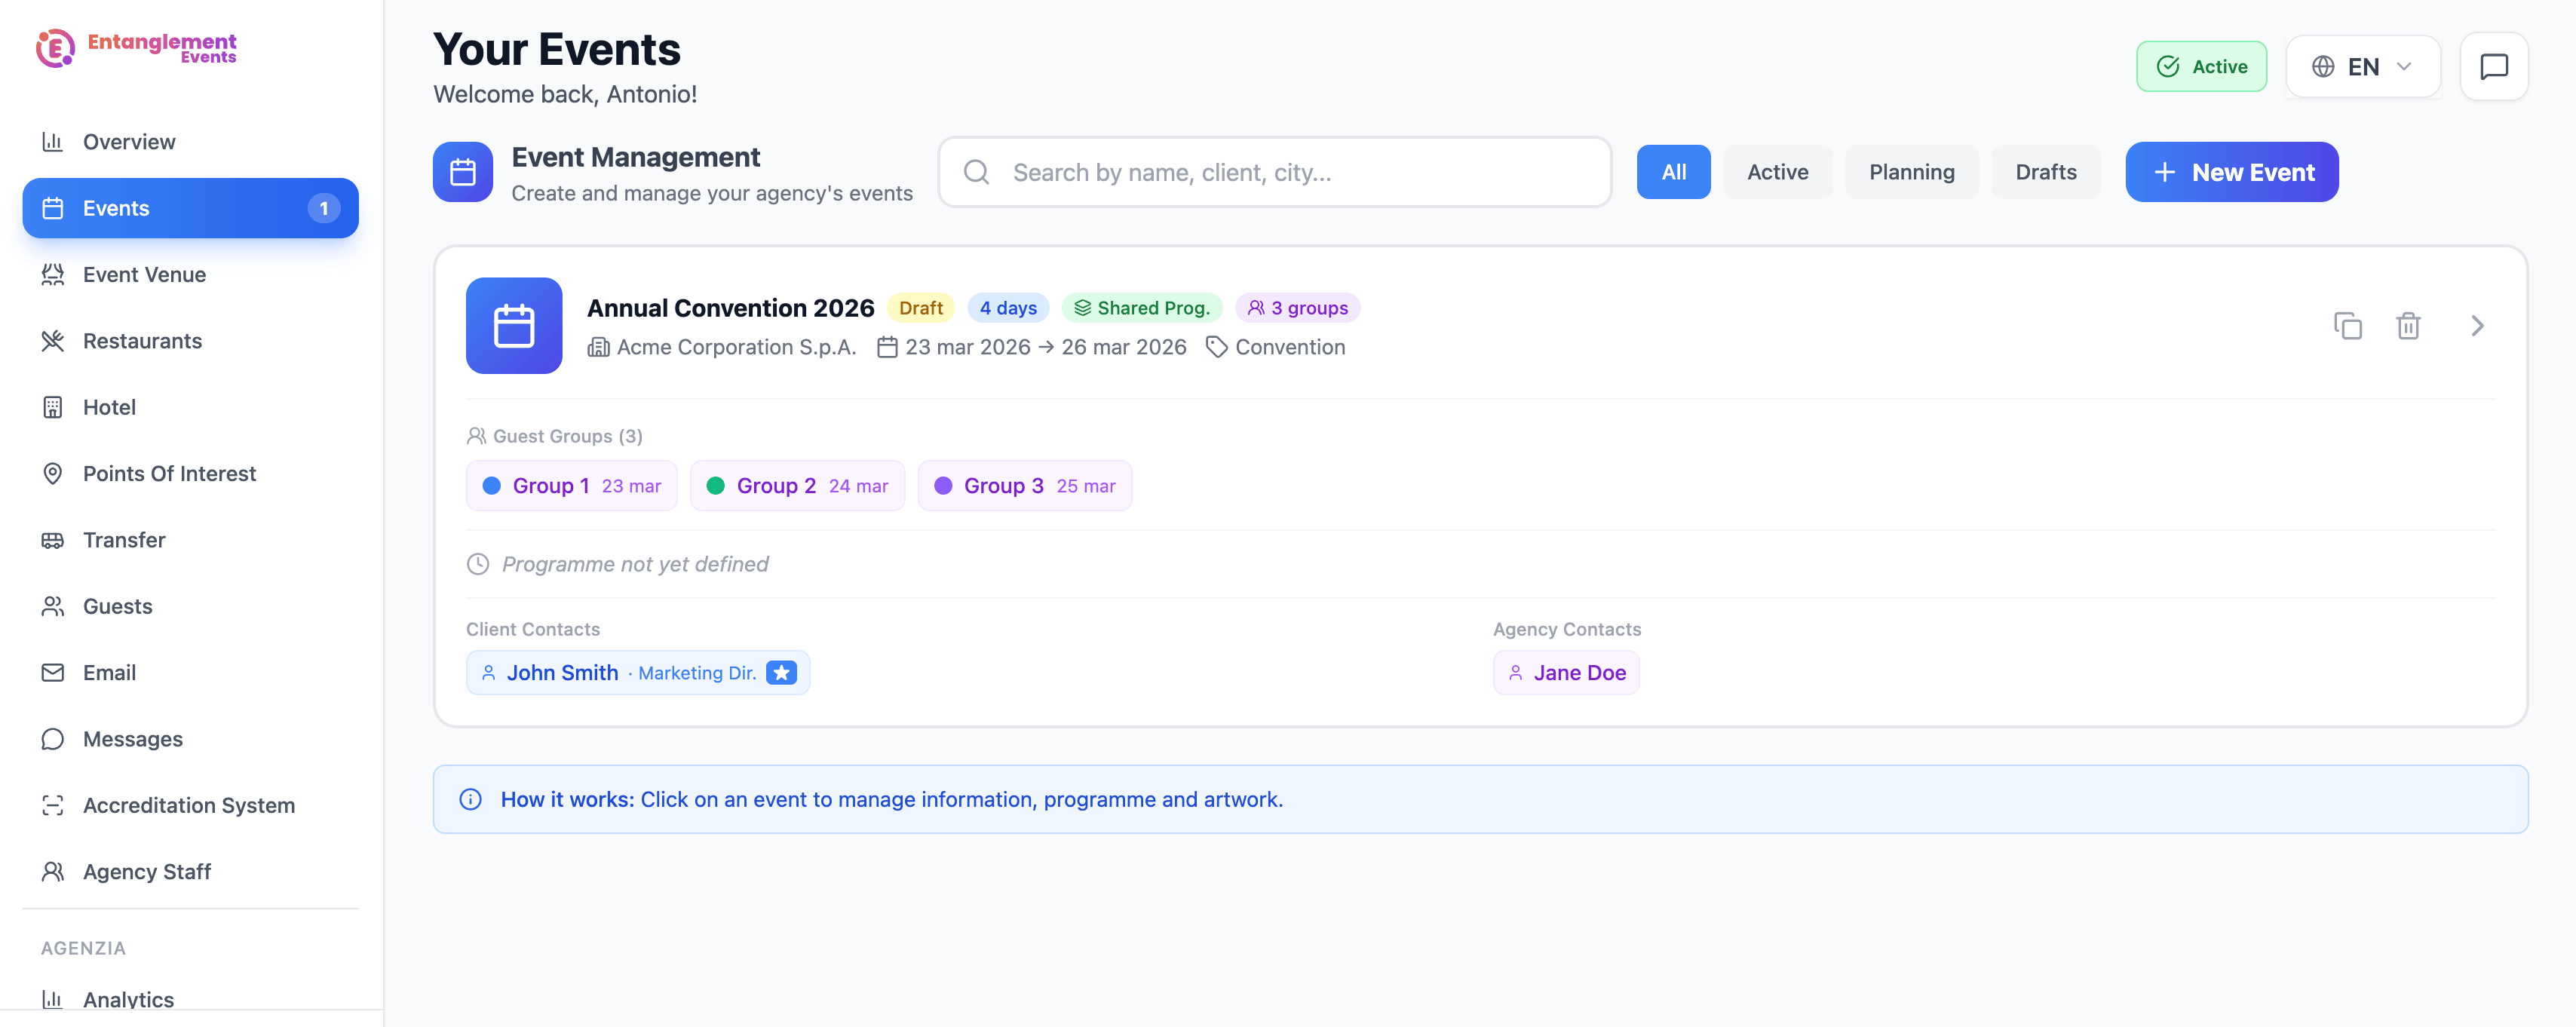Select Group 1 chip dated 23 mar
Image resolution: width=2576 pixels, height=1027 pixels.
571,486
